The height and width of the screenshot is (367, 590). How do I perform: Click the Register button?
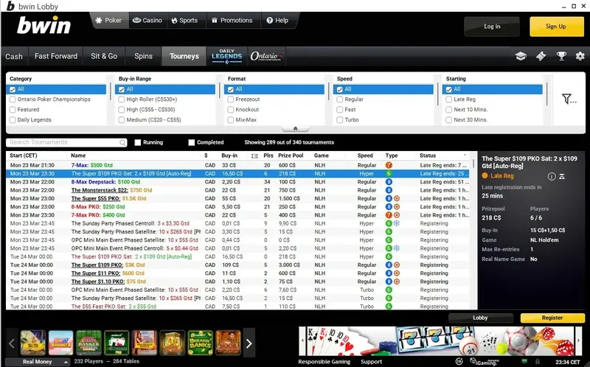click(x=552, y=318)
